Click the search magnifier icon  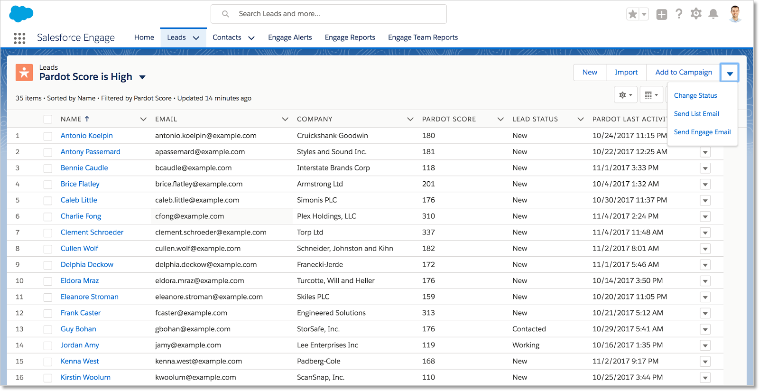(226, 14)
